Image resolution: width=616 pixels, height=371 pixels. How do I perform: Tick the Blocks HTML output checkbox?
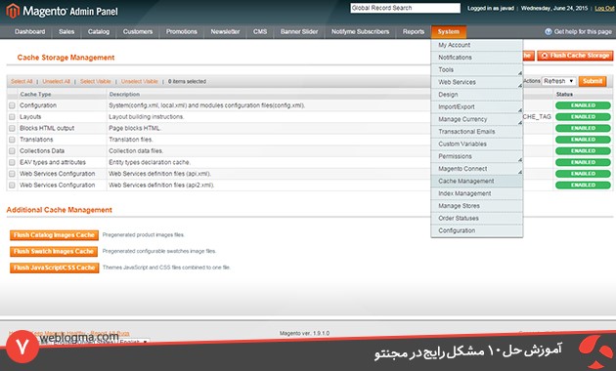pos(12,128)
